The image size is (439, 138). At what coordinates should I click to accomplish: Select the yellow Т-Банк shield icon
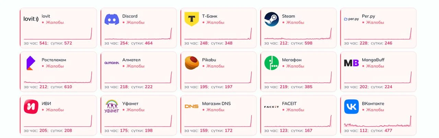coord(191,19)
